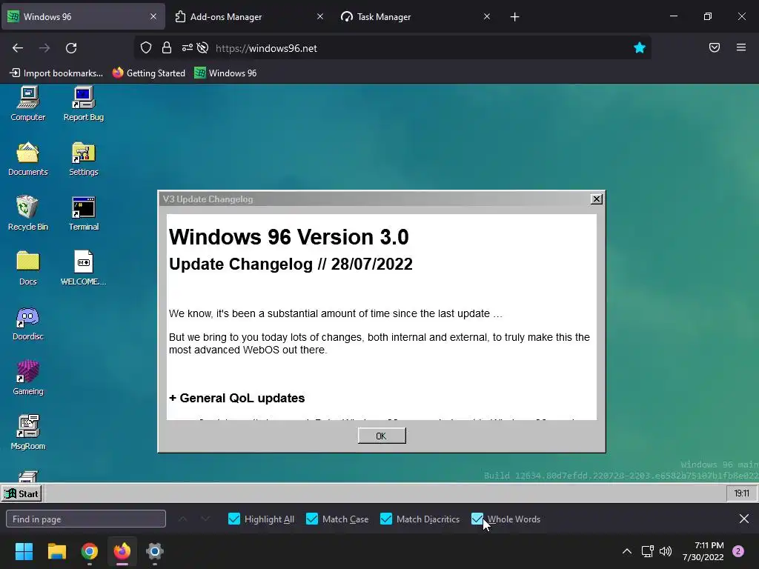
Task: Open the Documents folder icon
Action: pos(27,159)
